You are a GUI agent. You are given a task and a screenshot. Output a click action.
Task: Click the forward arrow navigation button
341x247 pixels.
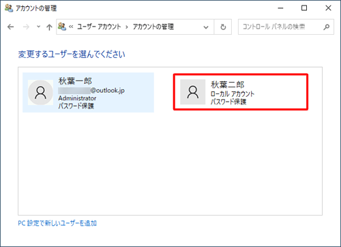(26, 27)
